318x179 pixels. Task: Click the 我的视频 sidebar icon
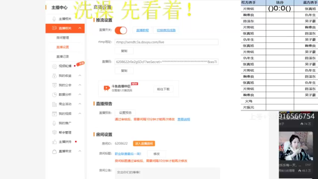pyautogui.click(x=54, y=114)
